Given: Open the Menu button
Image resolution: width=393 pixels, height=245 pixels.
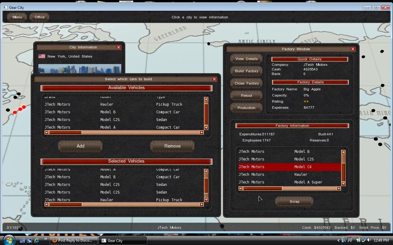Looking at the screenshot, I should [x=17, y=17].
